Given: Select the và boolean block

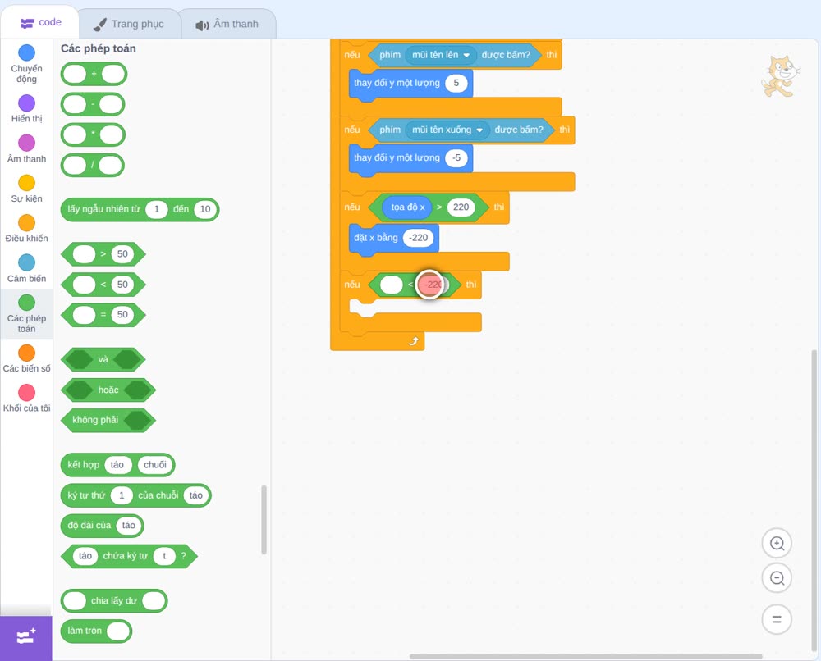Looking at the screenshot, I should [x=103, y=360].
